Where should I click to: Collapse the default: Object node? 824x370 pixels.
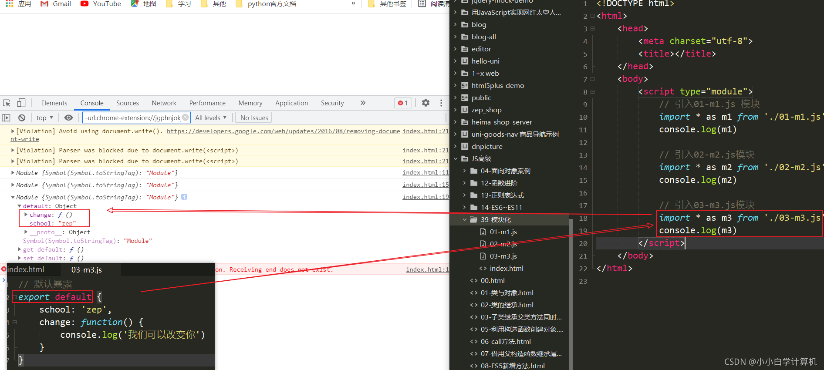19,206
